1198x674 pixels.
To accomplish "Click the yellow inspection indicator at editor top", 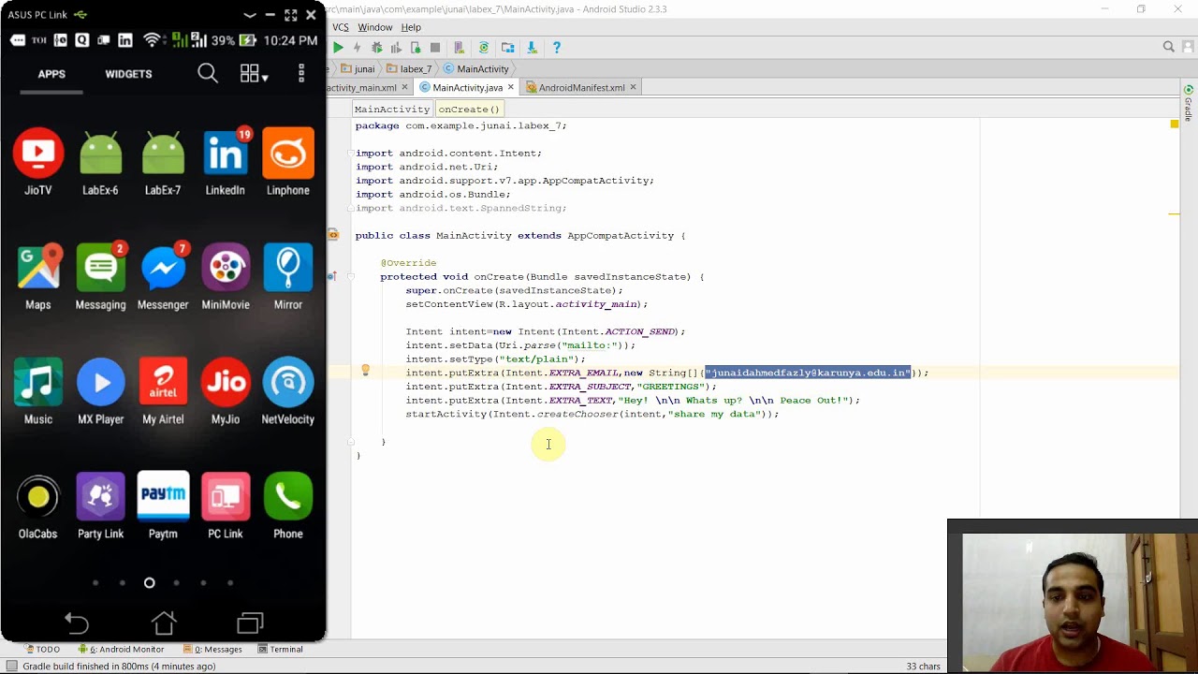I will 1174,124.
